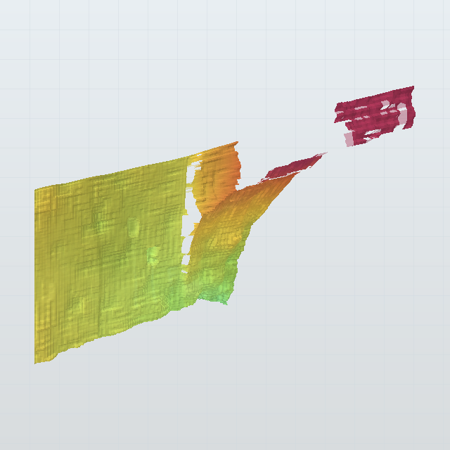Click the detached crimson surface patch
Screen dimensions: 450x450
coord(375,115)
